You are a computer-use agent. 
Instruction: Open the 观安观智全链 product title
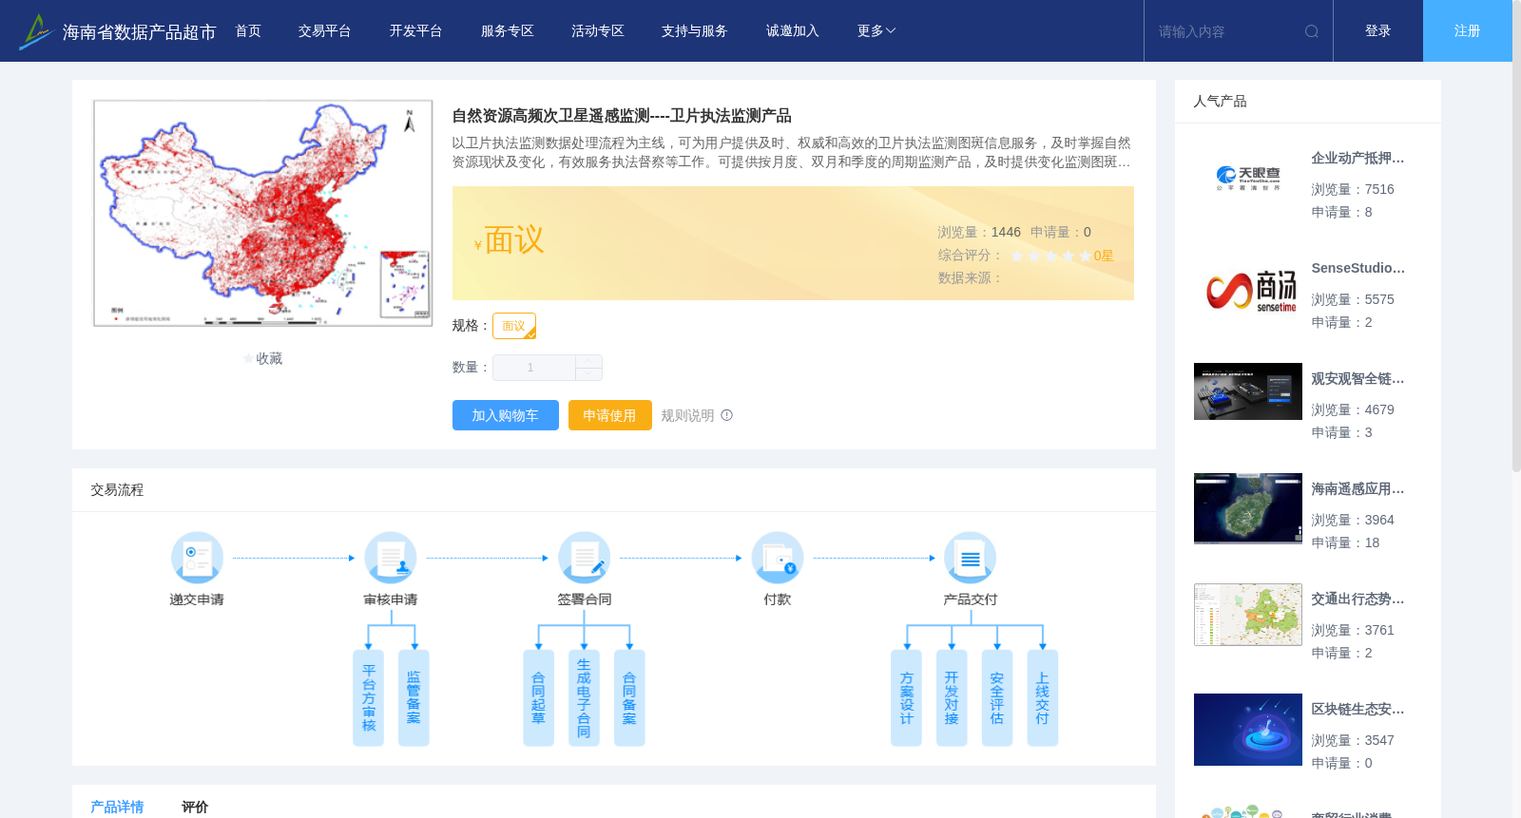click(x=1357, y=379)
